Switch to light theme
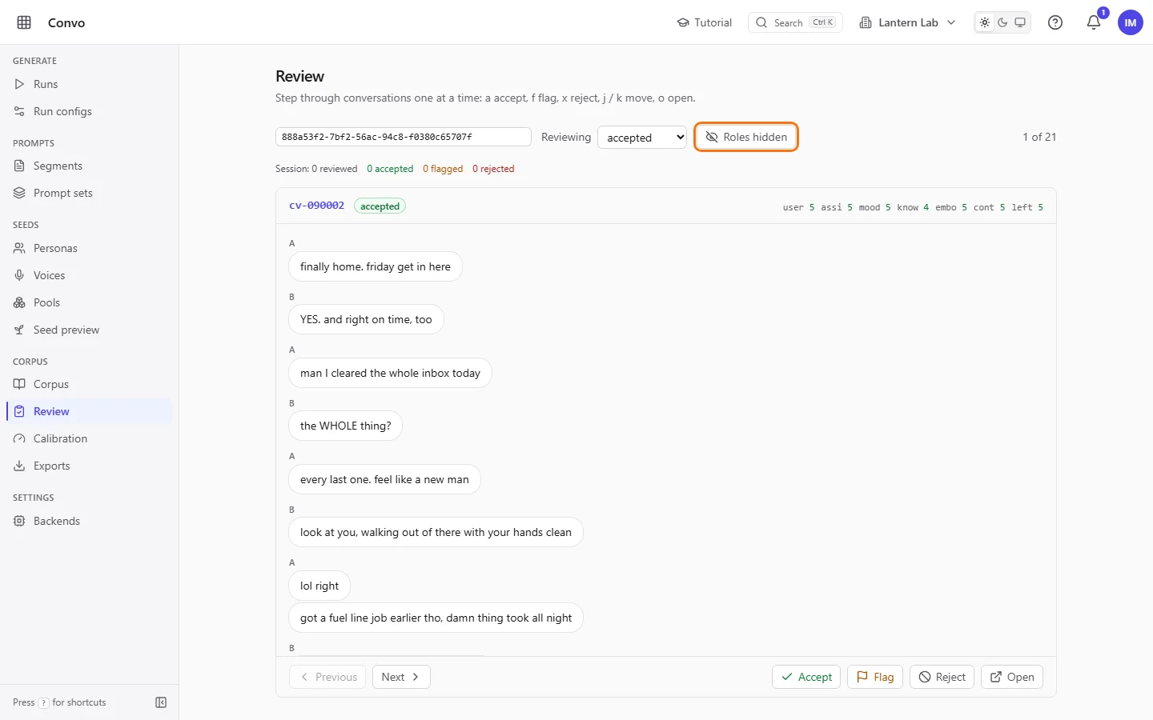1153x720 pixels. [x=985, y=22]
